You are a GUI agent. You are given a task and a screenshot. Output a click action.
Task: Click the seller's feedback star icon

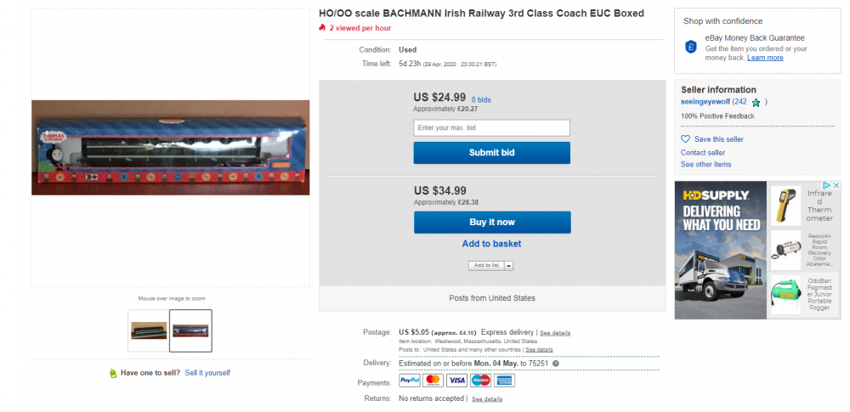756,103
